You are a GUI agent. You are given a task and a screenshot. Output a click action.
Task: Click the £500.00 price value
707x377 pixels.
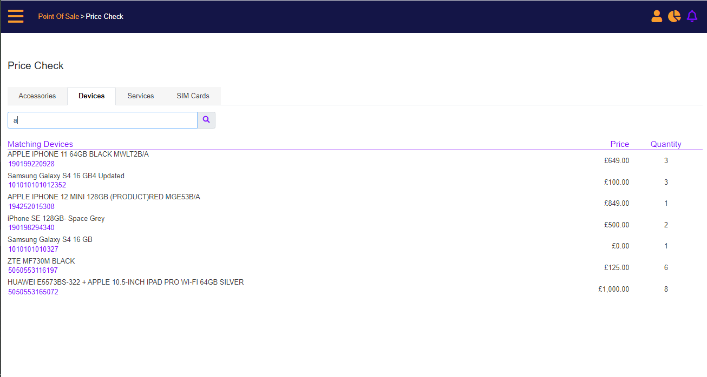[617, 225]
